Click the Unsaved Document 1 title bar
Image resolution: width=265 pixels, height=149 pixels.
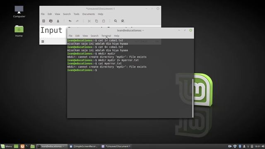tap(100, 9)
